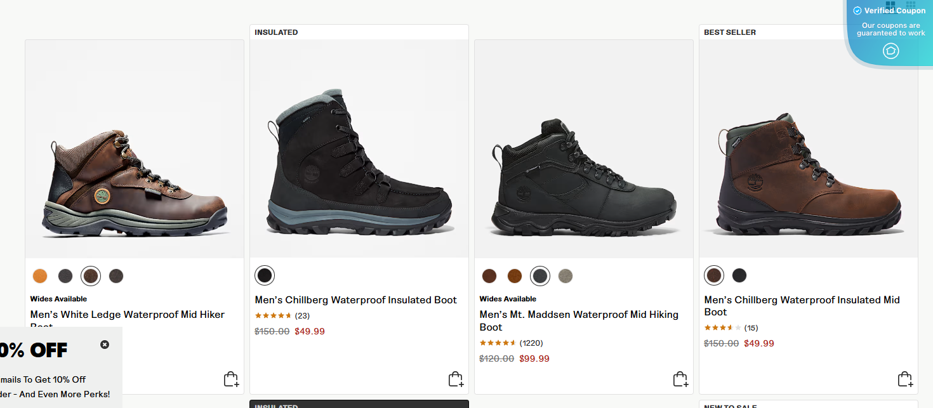The width and height of the screenshot is (933, 408).
Task: Select the tan colorway on Mt. Maddsen boot
Action: click(566, 275)
